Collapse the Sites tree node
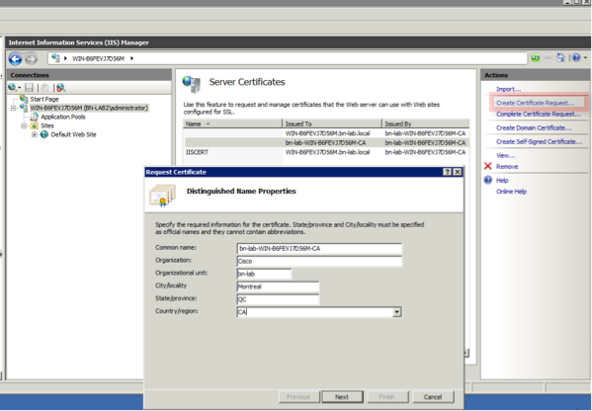 click(24, 125)
